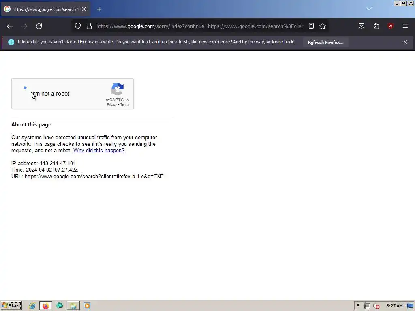This screenshot has width=415, height=311.
Task: Click the Refresh Firefox button
Action: point(325,42)
